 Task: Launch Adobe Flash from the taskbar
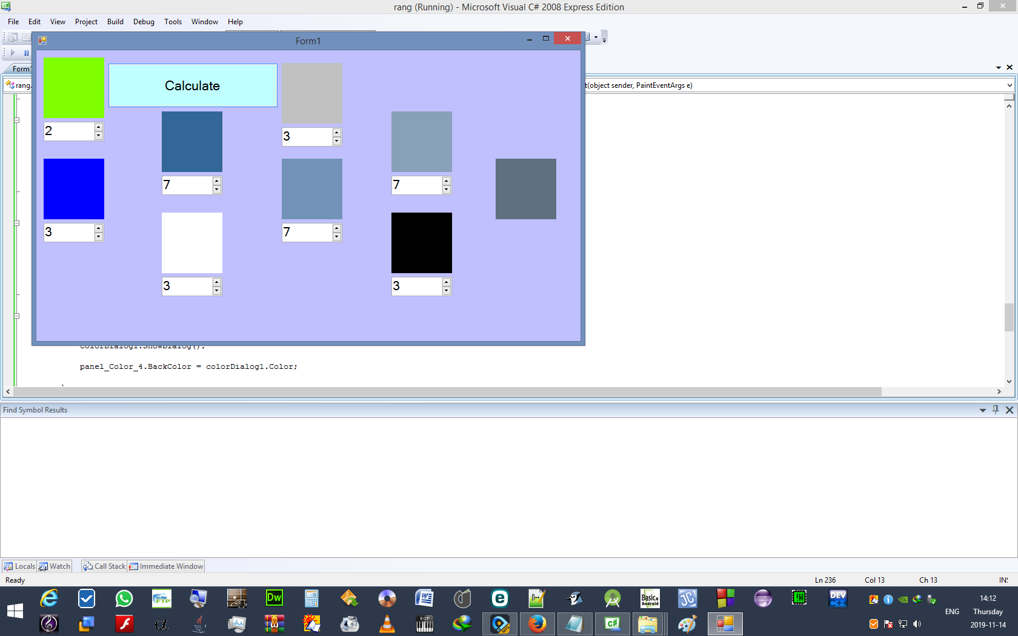pos(124,624)
